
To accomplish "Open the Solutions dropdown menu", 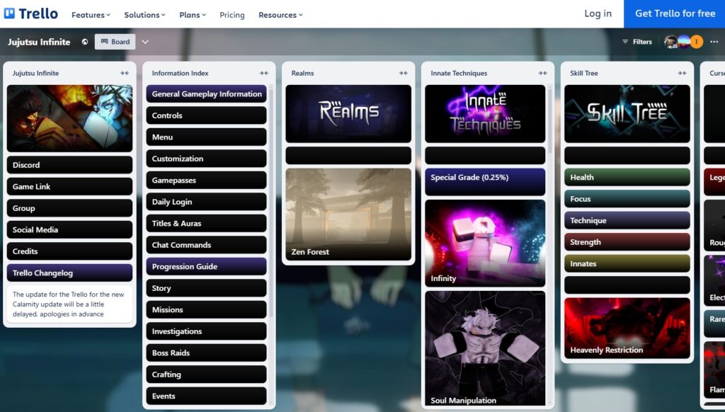I will [144, 15].
